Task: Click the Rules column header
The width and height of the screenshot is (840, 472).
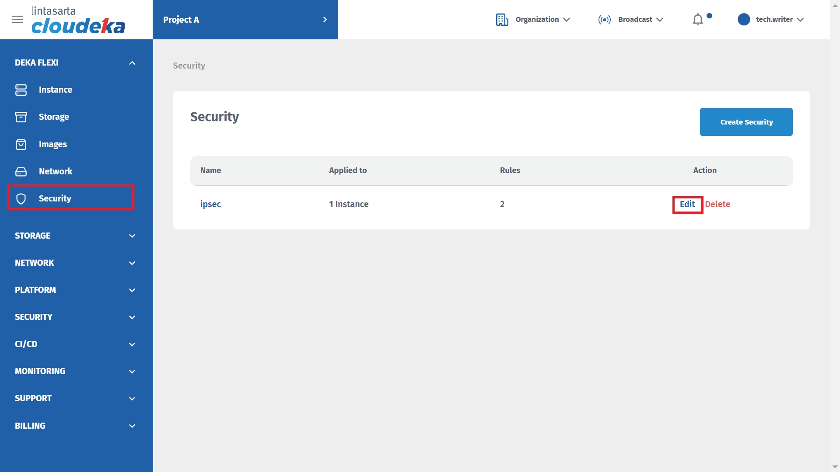Action: (x=510, y=170)
